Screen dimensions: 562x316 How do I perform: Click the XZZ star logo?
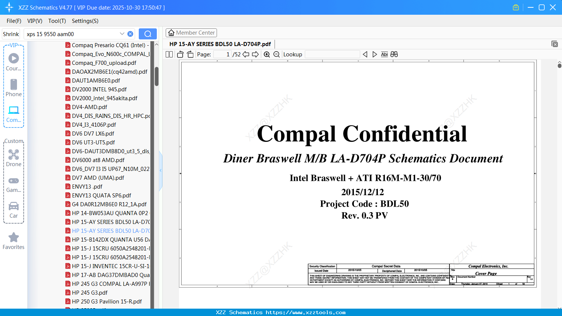[9, 7]
